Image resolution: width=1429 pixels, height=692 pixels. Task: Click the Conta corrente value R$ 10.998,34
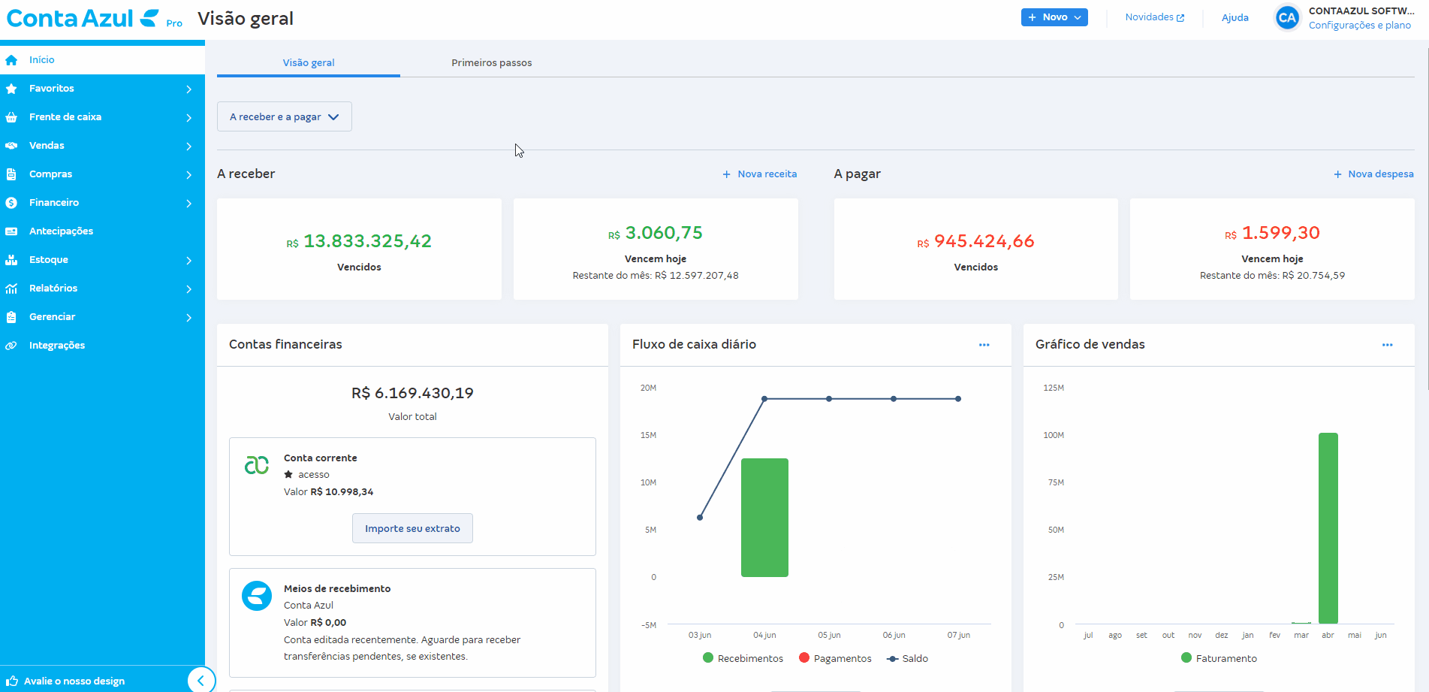coord(342,492)
